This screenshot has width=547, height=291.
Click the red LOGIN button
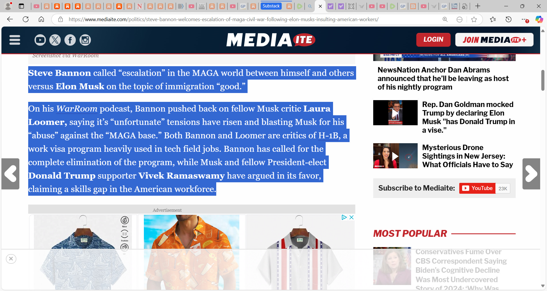pos(433,40)
